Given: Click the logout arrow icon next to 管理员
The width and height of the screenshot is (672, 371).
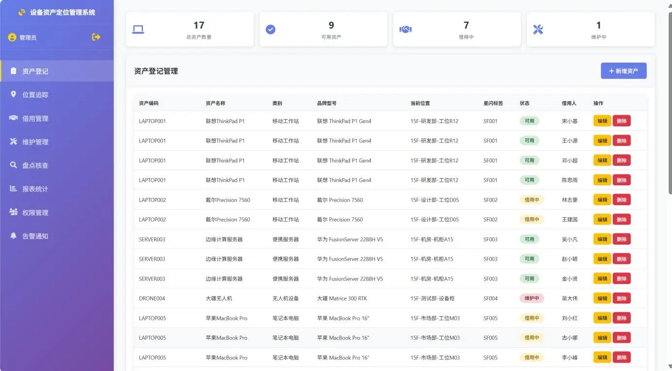Looking at the screenshot, I should point(96,37).
